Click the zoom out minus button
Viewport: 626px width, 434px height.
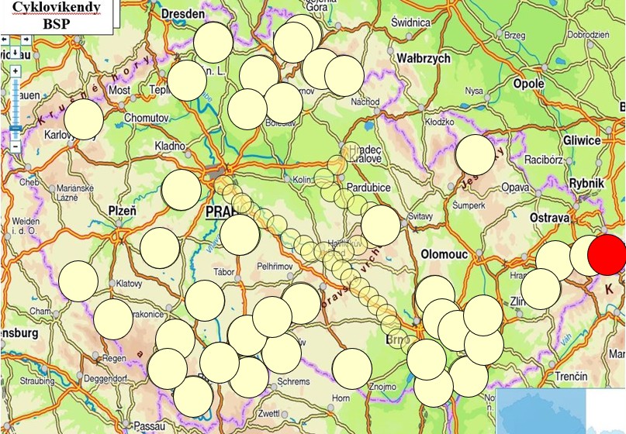pyautogui.click(x=15, y=146)
